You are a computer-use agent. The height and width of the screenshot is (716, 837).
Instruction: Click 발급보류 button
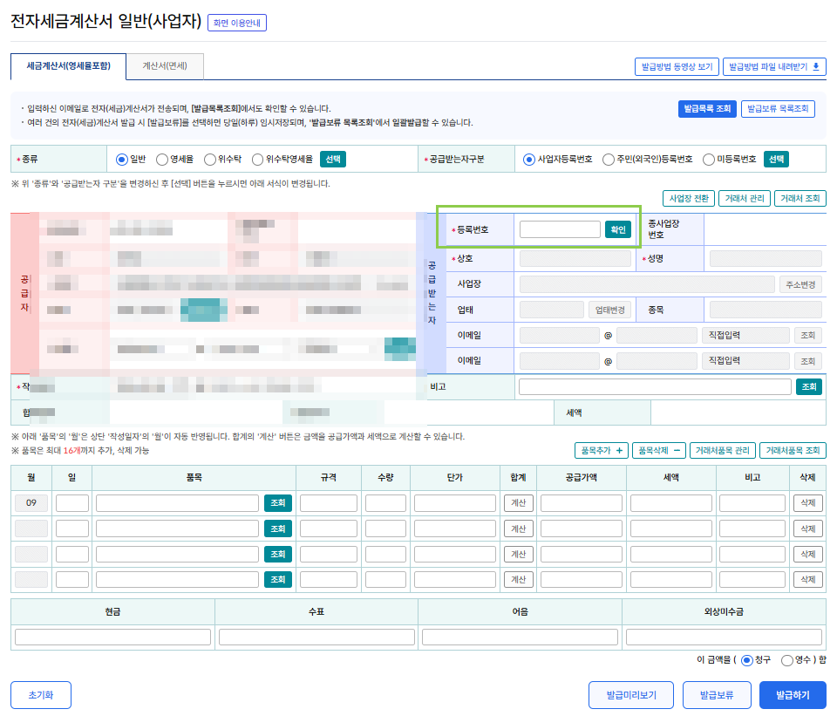(717, 695)
